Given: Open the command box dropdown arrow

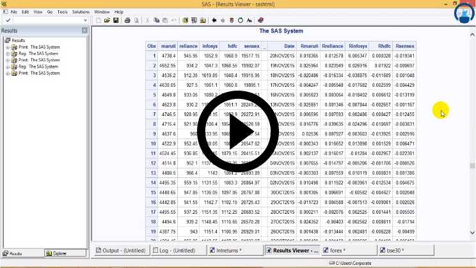Looking at the screenshot, I should tap(84, 20).
